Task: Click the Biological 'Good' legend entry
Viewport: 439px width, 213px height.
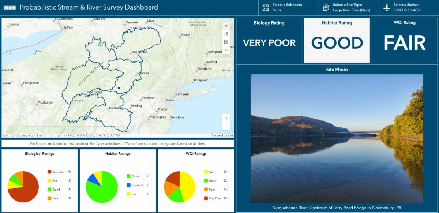Action: point(59,190)
